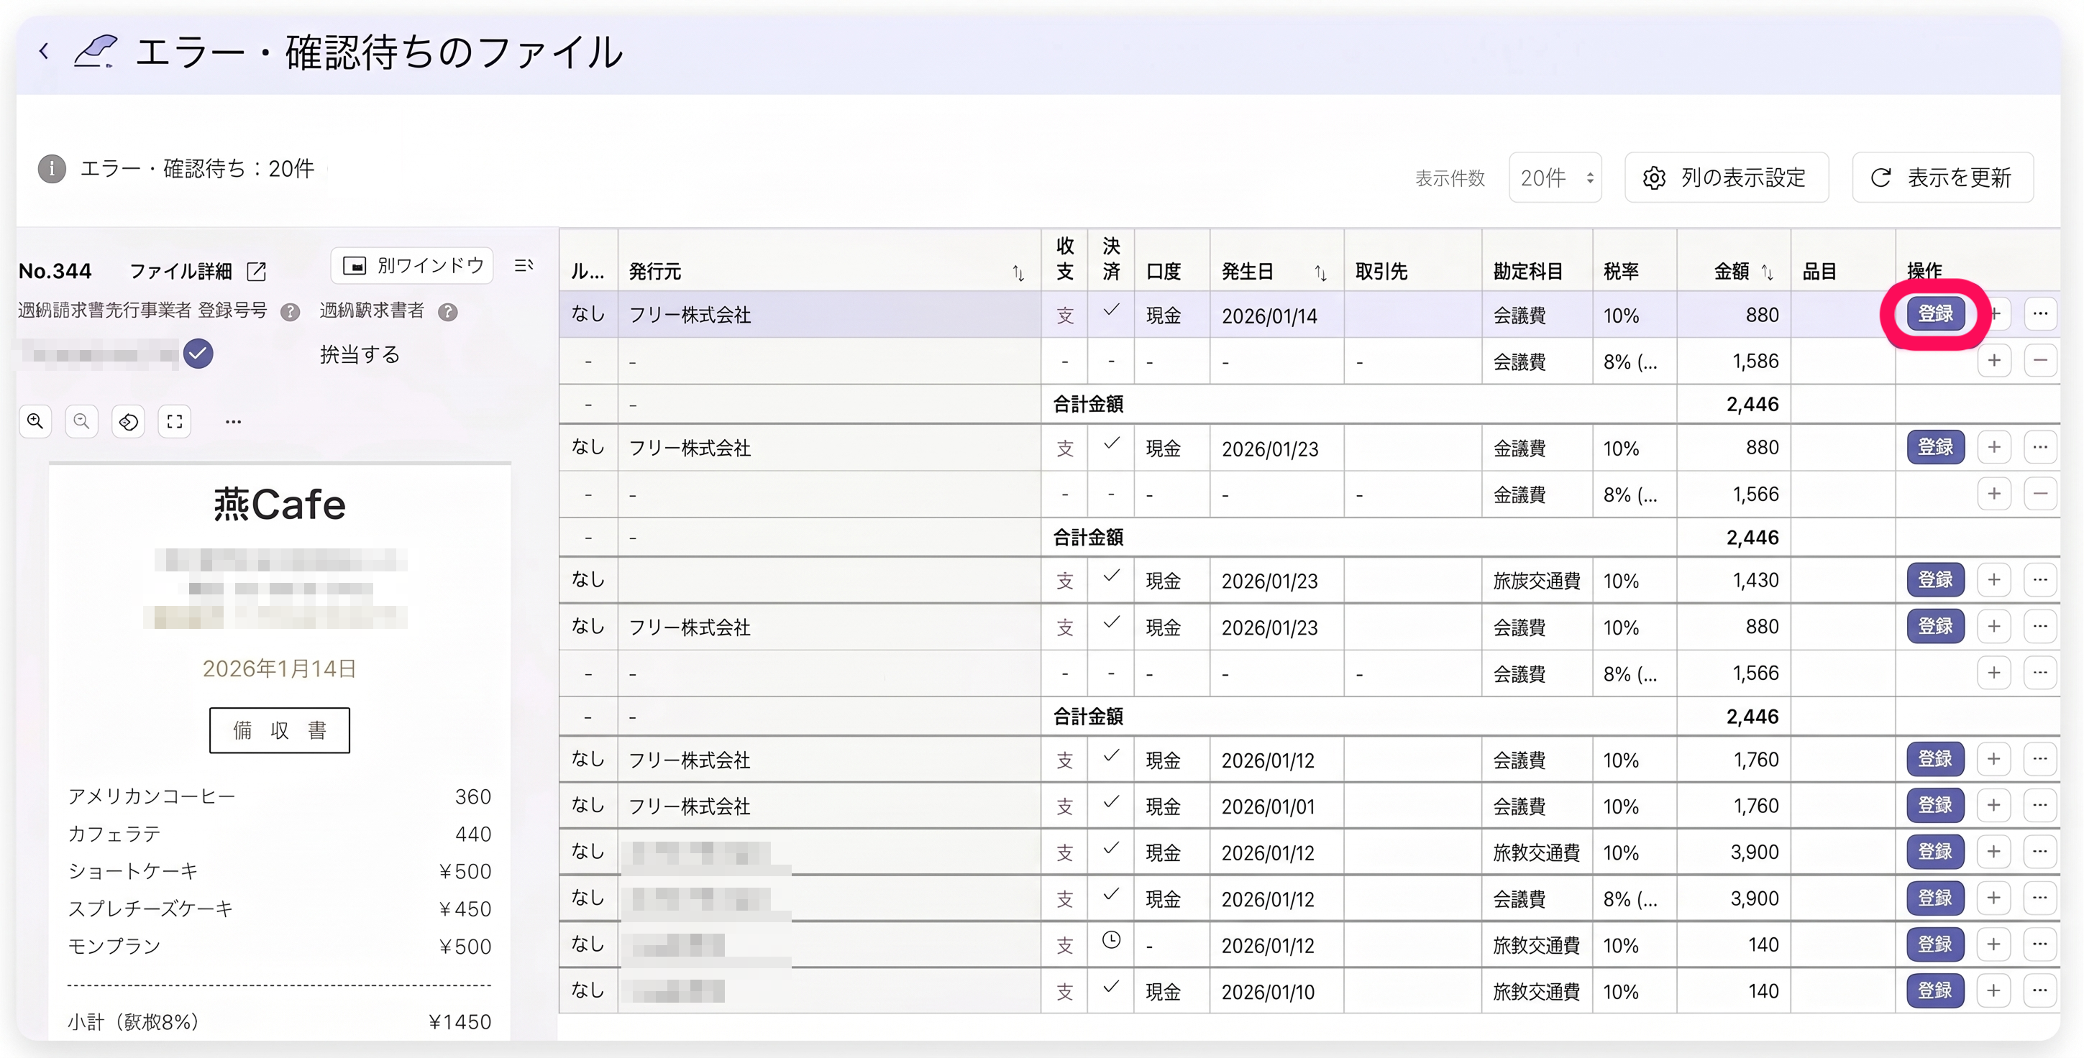Click help icon beside 適納請求書者
2084x1058 pixels.
click(x=447, y=312)
